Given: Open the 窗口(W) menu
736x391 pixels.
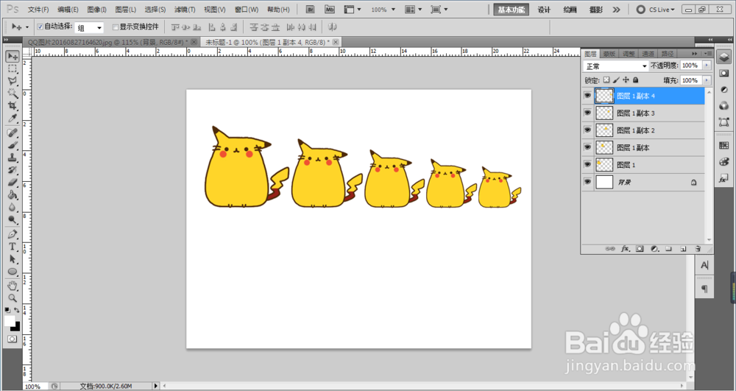Looking at the screenshot, I should tap(247, 10).
